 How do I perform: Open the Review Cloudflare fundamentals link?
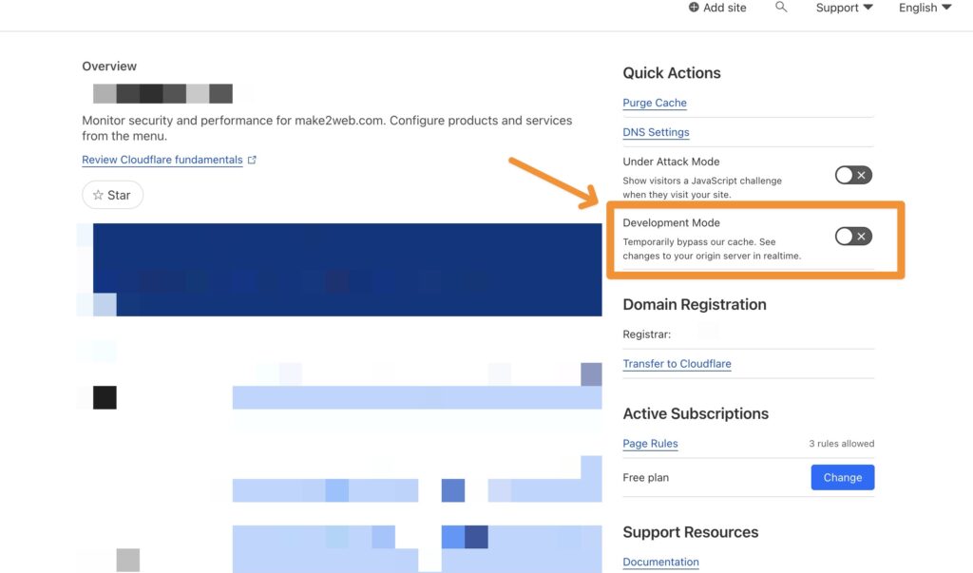click(x=162, y=160)
